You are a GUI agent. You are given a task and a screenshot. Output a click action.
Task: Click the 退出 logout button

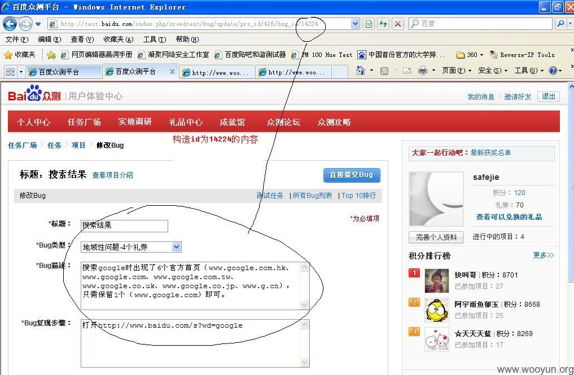549,96
